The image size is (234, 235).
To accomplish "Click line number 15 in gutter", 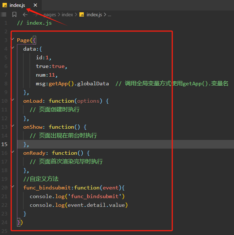I will click(4, 144).
